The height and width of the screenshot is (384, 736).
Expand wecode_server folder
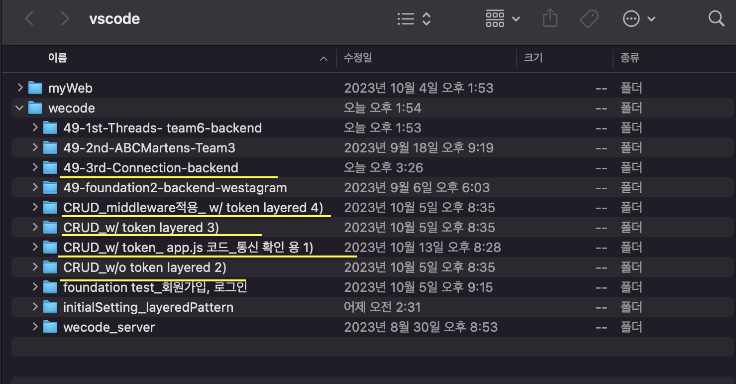coord(35,327)
